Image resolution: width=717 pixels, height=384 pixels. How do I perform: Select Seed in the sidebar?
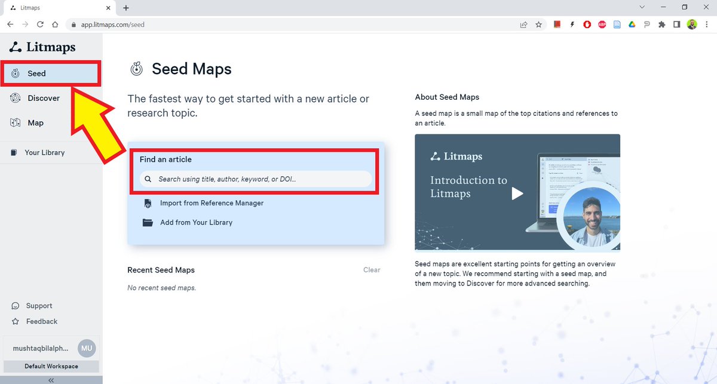click(x=36, y=73)
